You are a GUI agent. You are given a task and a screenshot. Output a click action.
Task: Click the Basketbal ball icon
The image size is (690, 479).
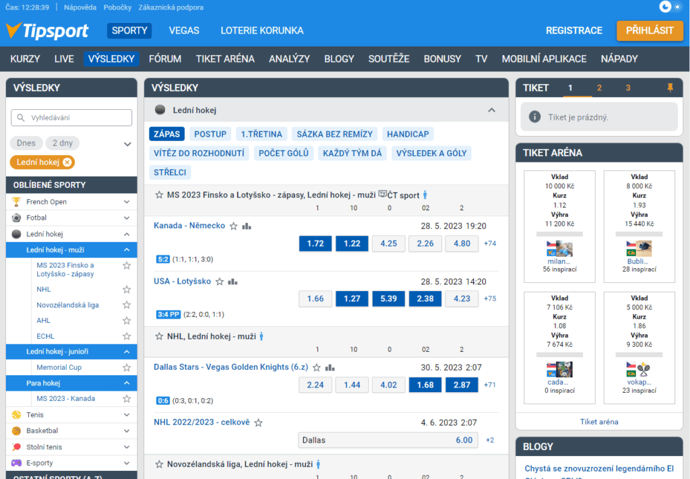pos(16,430)
